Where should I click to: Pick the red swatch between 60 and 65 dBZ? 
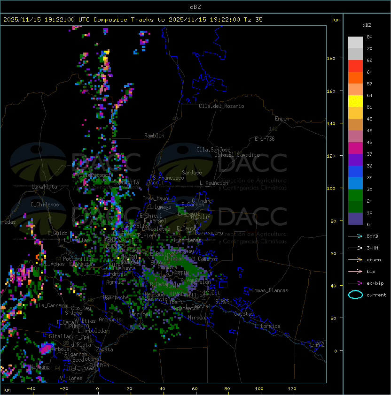[x=355, y=66]
